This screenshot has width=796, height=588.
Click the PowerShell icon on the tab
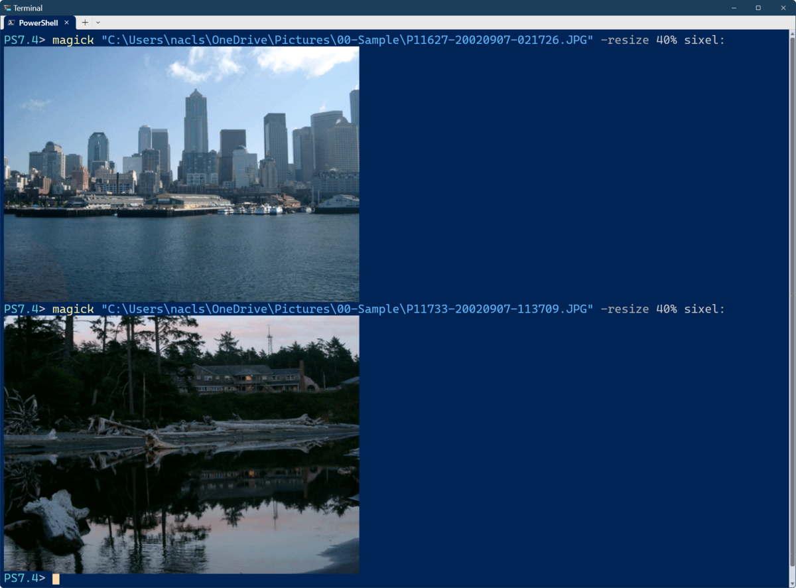(11, 22)
